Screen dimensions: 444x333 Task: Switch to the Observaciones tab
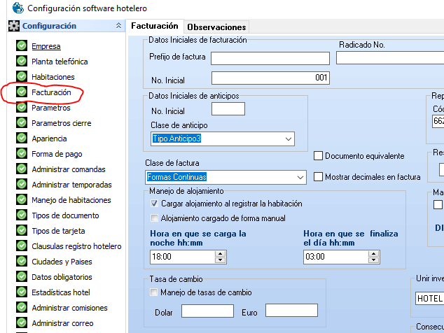tap(216, 27)
